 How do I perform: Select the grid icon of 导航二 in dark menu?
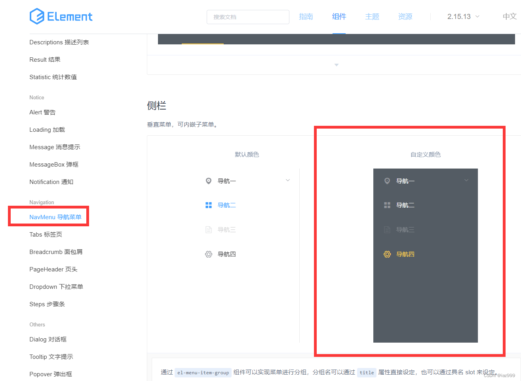coord(387,205)
